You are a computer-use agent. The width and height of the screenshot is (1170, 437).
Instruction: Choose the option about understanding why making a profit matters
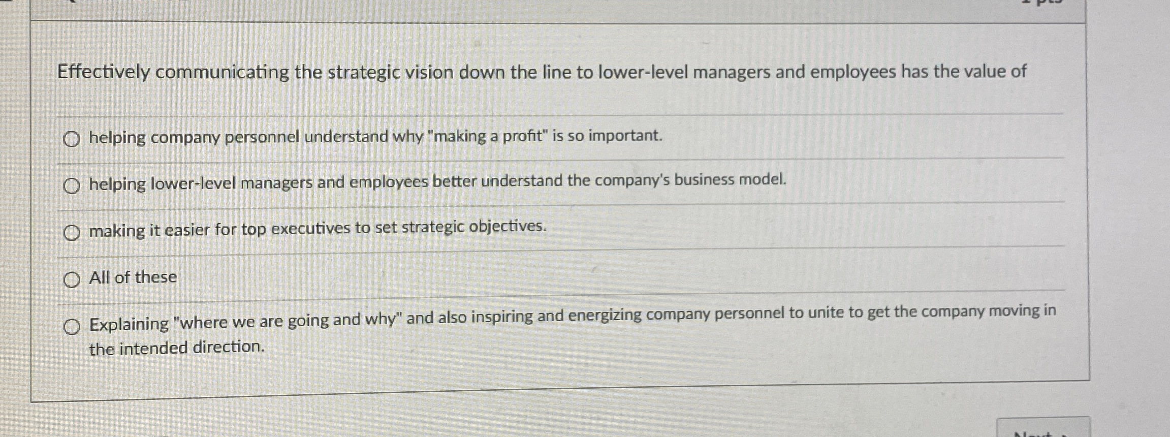pos(72,138)
